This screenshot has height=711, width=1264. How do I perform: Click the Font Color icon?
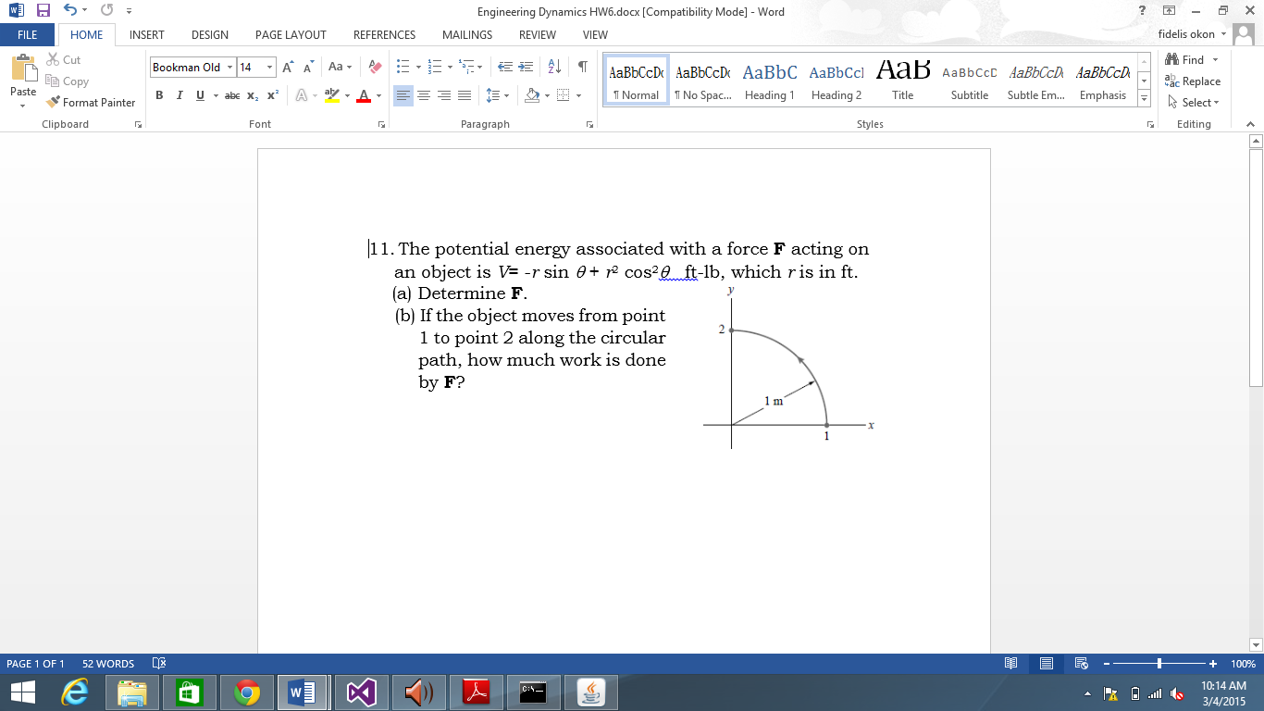click(365, 95)
